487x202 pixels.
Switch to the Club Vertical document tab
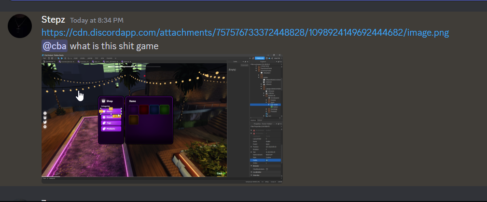coord(49,61)
